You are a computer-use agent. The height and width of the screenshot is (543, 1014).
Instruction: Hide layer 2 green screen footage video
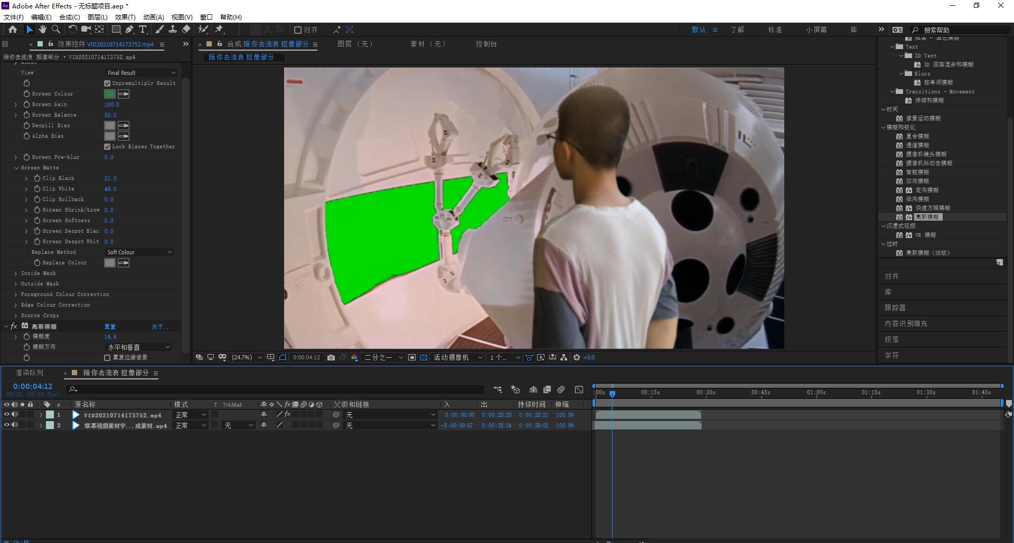point(6,425)
